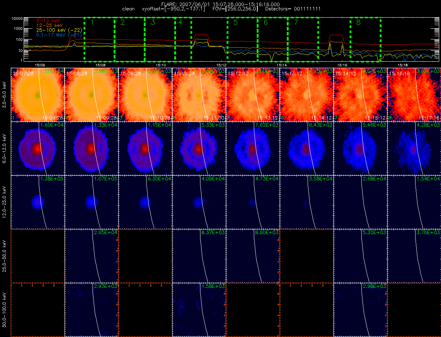Image resolution: width=441 pixels, height=337 pixels.
Task: Open the 6–12 keV map labeled 7.62E+03
Action: click(x=253, y=148)
